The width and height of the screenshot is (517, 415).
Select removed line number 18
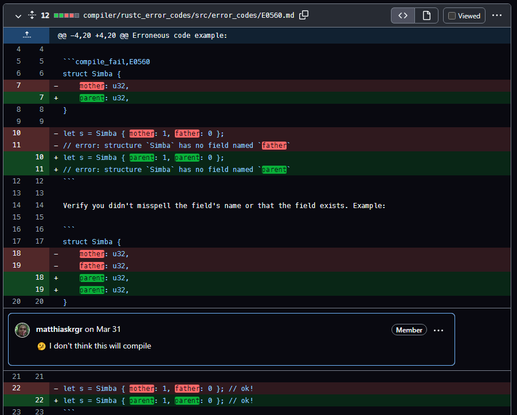(17, 253)
